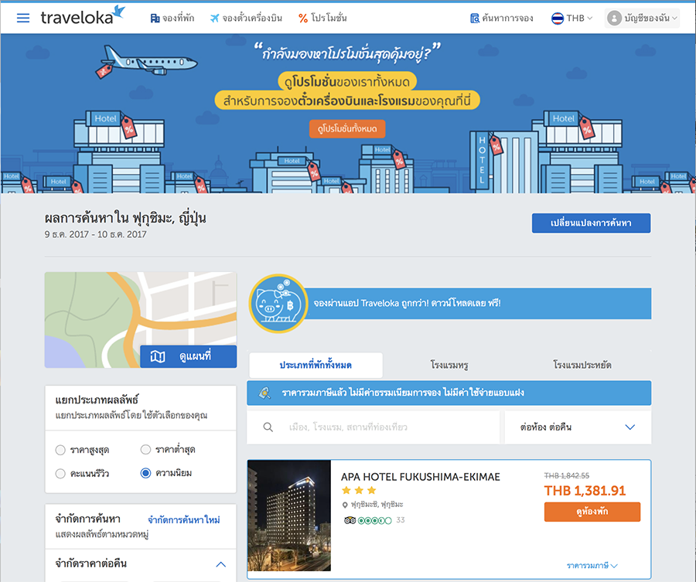This screenshot has width=696, height=582.
Task: Click the magnifier icon in hotel search
Action: click(268, 427)
